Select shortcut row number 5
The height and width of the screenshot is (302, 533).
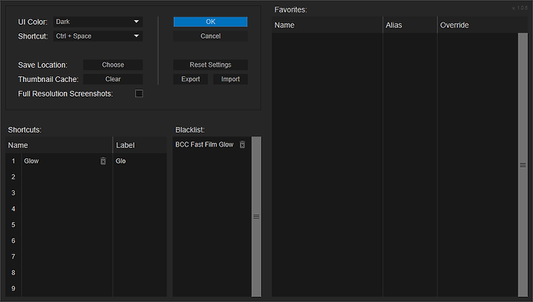[x=13, y=225]
